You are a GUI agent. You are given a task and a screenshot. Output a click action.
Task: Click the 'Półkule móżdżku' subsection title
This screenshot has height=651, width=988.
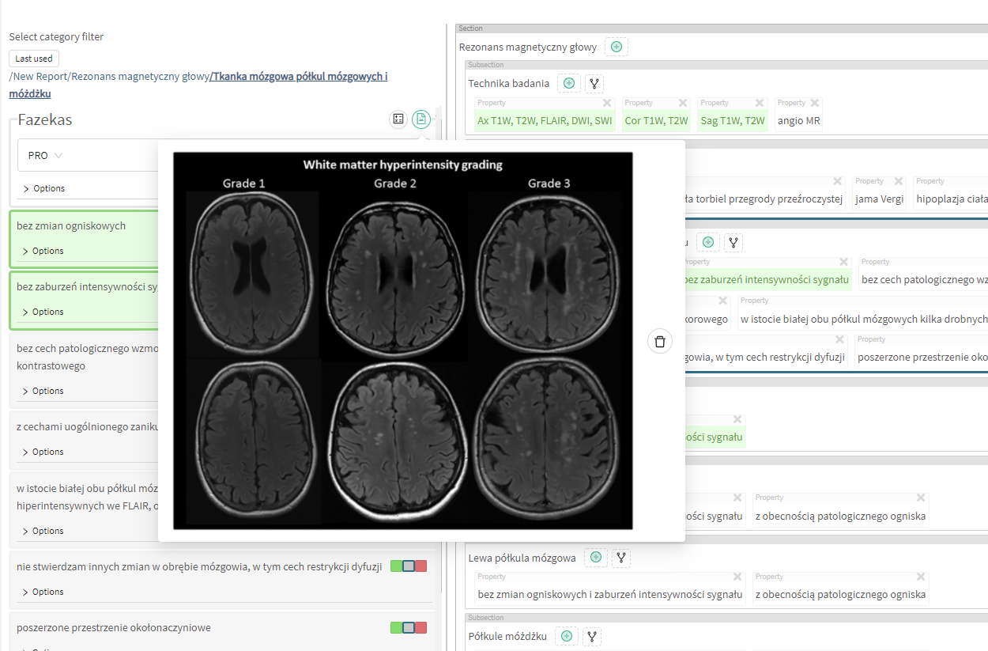[x=507, y=637]
